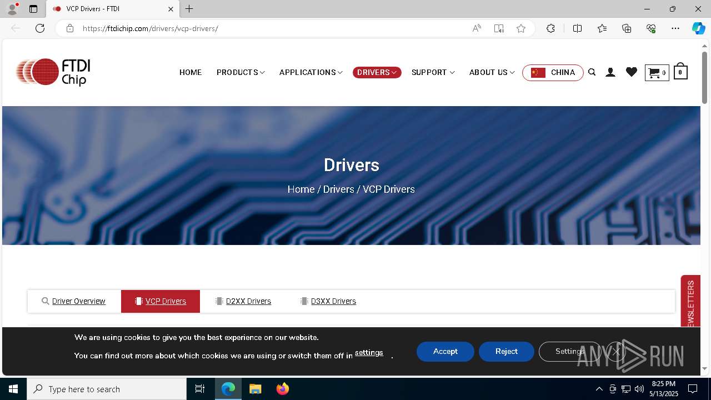Open browser Extensions icon
Viewport: 711px width, 400px height.
coord(550,28)
